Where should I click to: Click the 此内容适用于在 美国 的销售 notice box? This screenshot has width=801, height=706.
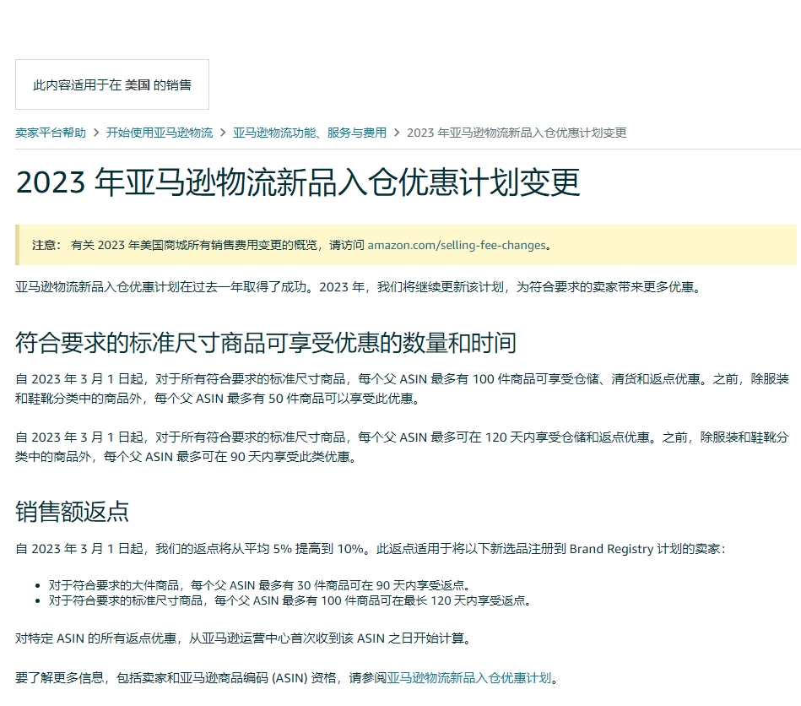tap(112, 84)
